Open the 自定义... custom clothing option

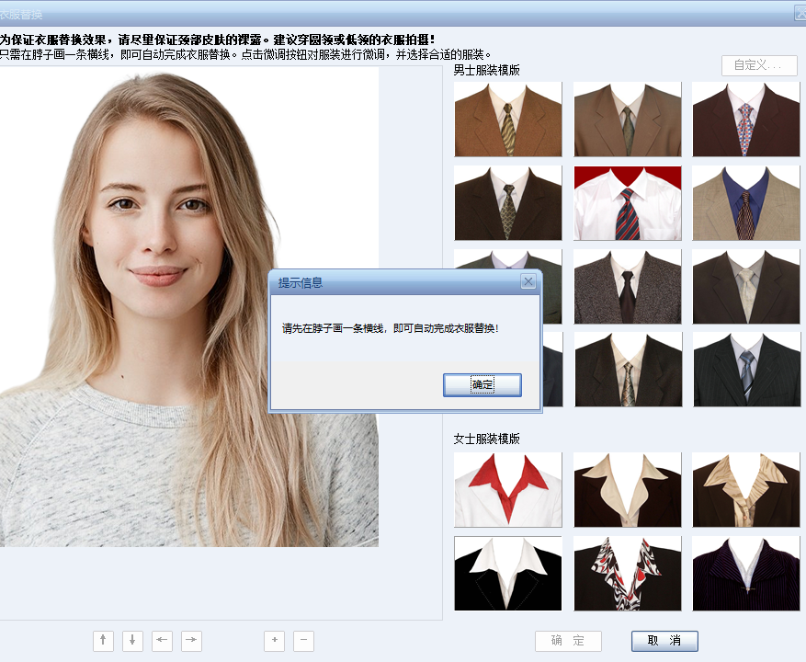pyautogui.click(x=759, y=65)
